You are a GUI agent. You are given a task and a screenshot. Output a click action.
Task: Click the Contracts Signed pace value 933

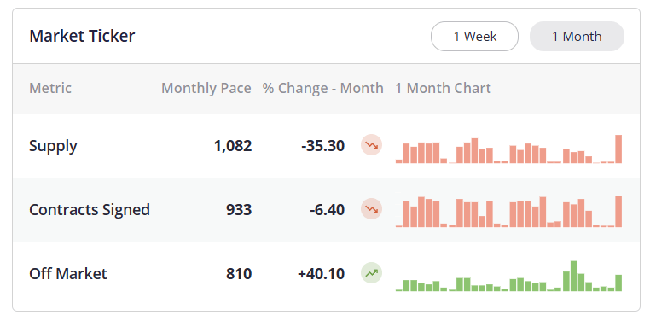point(239,210)
